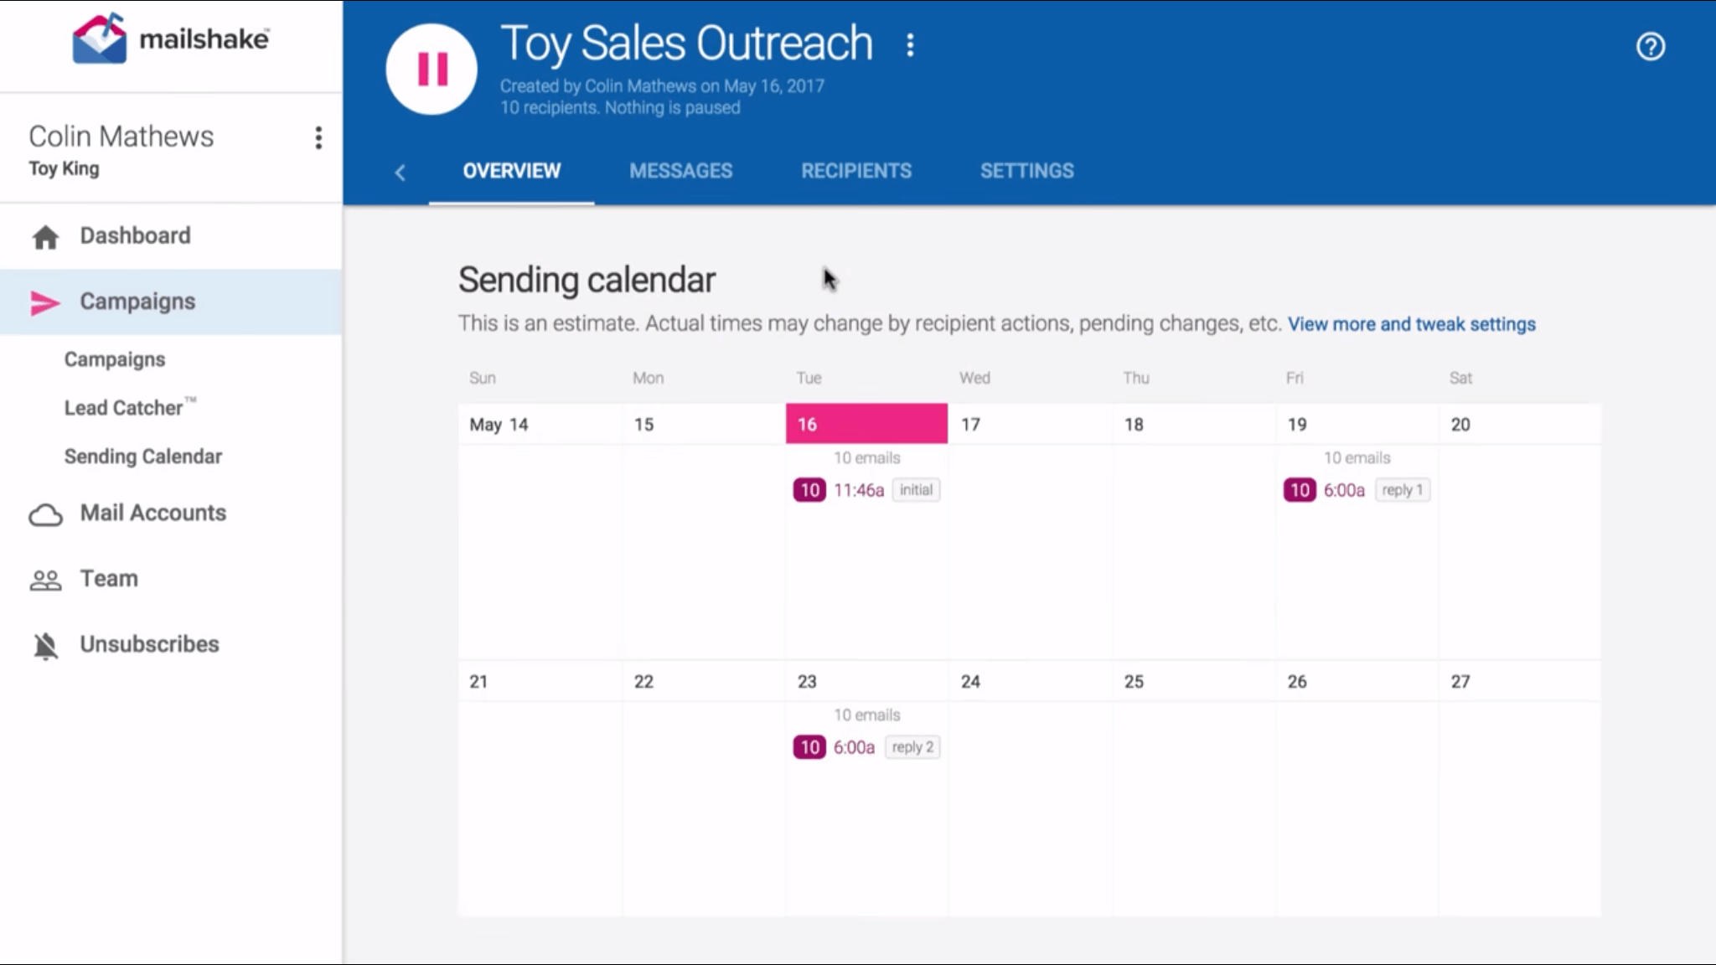Screen dimensions: 1716x965
Task: Select the MESSAGES tab
Action: 680,171
